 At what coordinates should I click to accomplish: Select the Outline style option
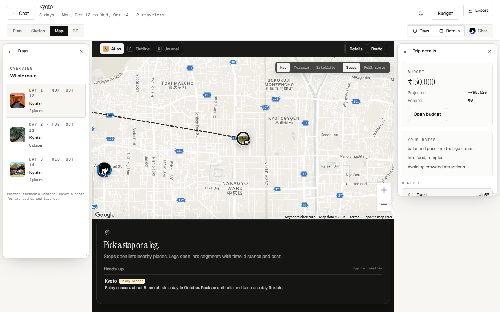coord(139,49)
